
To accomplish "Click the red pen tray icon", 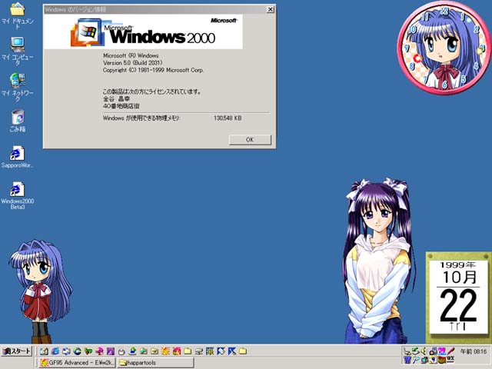I will 451,351.
